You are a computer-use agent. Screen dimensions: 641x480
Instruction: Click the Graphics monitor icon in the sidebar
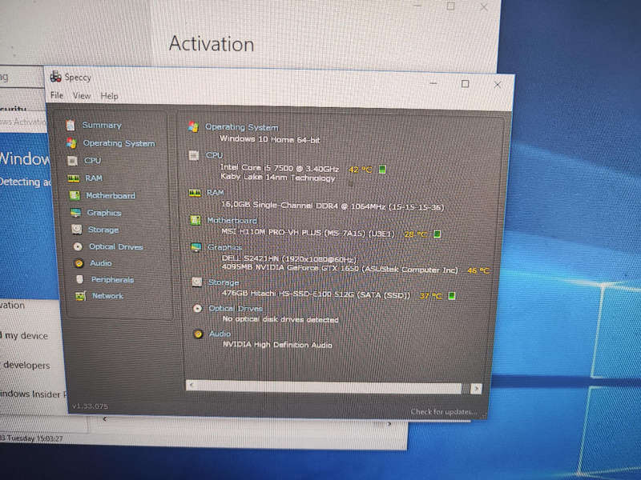[75, 213]
